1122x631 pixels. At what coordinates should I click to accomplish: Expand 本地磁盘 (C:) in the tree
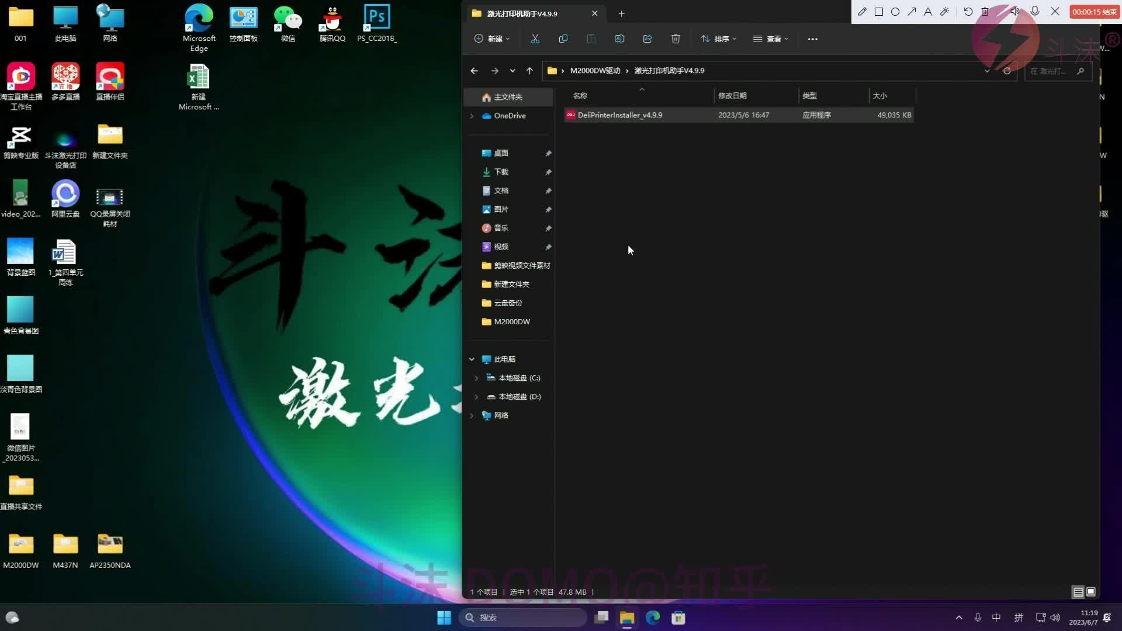coord(476,378)
